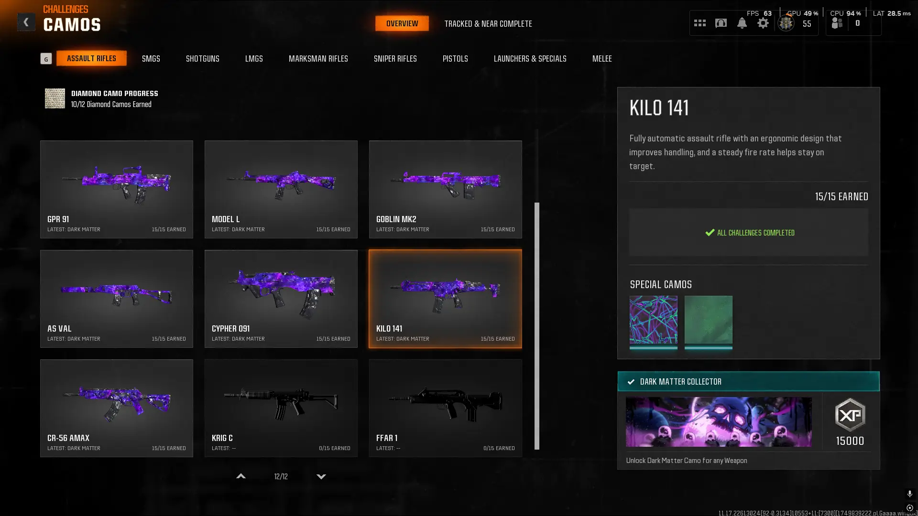Screen dimensions: 918x516
Task: Click the weapon list scrollbar
Action: tap(537, 326)
